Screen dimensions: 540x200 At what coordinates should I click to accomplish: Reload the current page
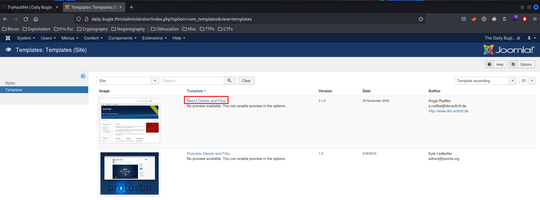[26, 19]
